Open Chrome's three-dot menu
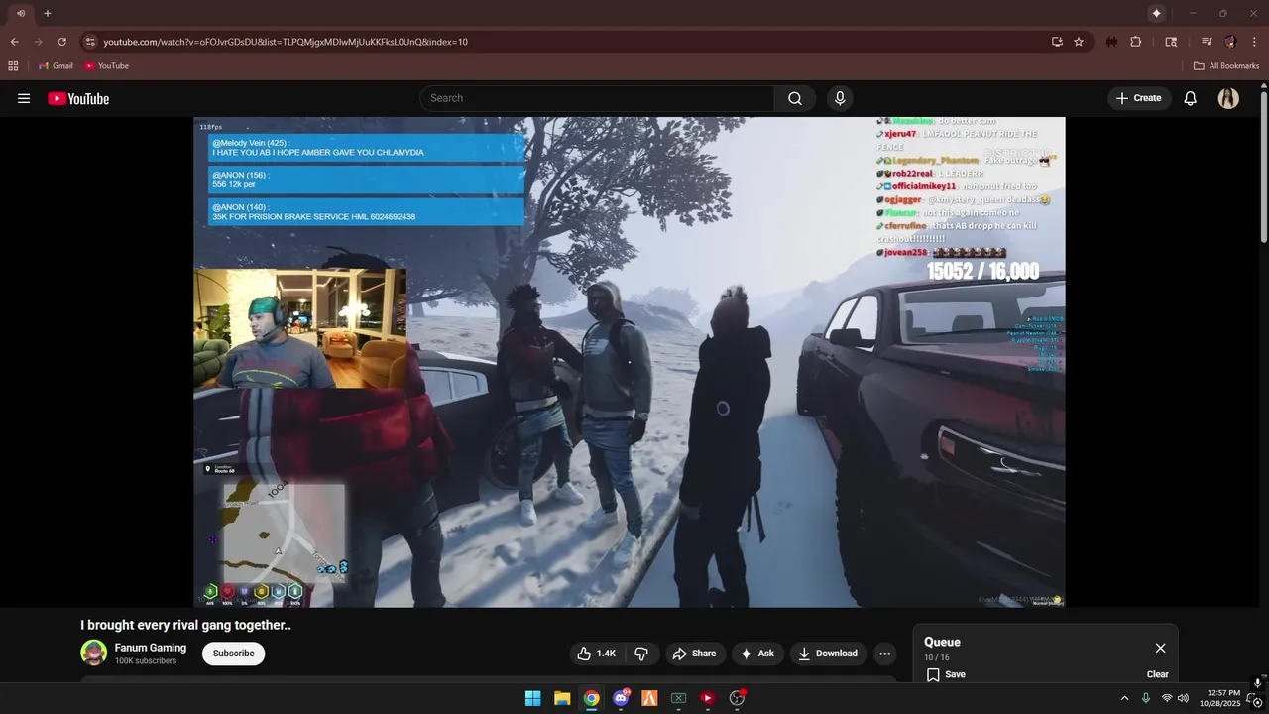This screenshot has height=714, width=1269. (x=1254, y=42)
